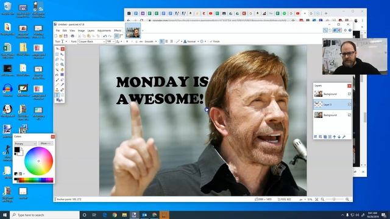
Task: Click the Windows Start button
Action: (5, 215)
